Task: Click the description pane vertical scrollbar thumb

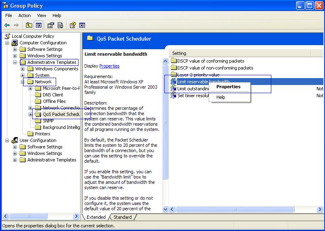Action: tap(165, 122)
